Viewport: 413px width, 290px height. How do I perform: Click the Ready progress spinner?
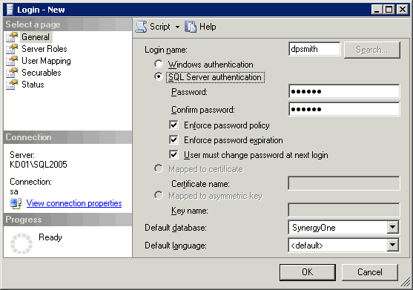pyautogui.click(x=22, y=243)
